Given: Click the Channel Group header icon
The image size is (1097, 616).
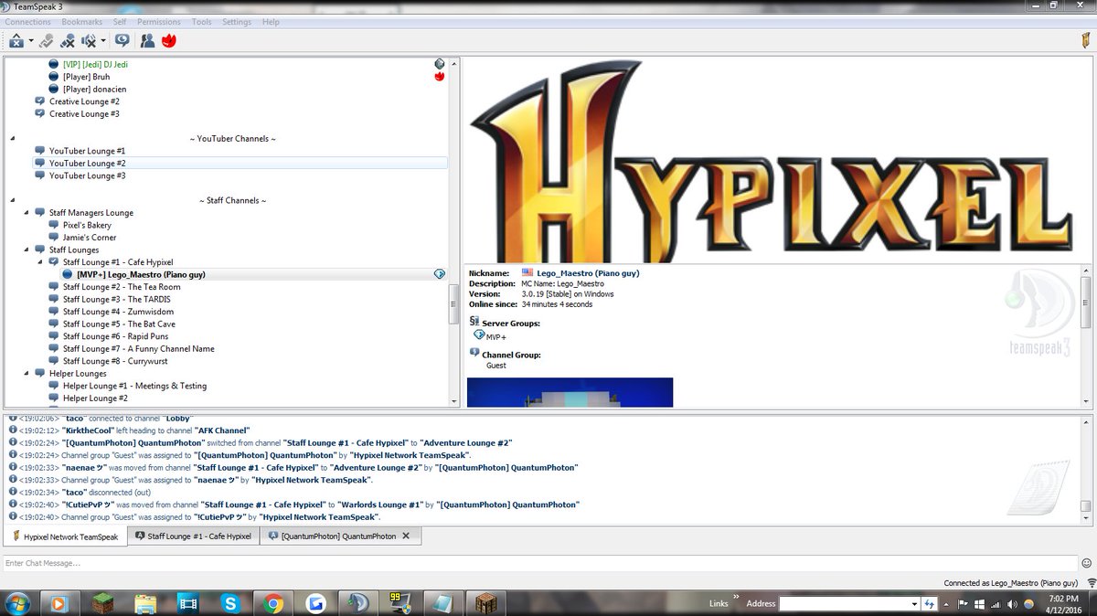Looking at the screenshot, I should click(474, 353).
